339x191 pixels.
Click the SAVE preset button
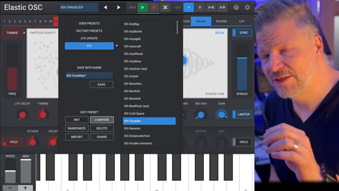coord(101,84)
